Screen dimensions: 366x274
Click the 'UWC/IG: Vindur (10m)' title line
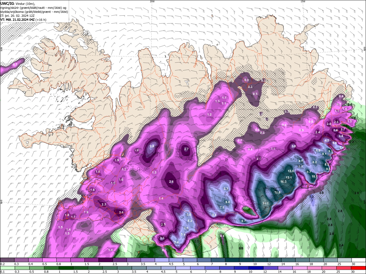(18, 3)
